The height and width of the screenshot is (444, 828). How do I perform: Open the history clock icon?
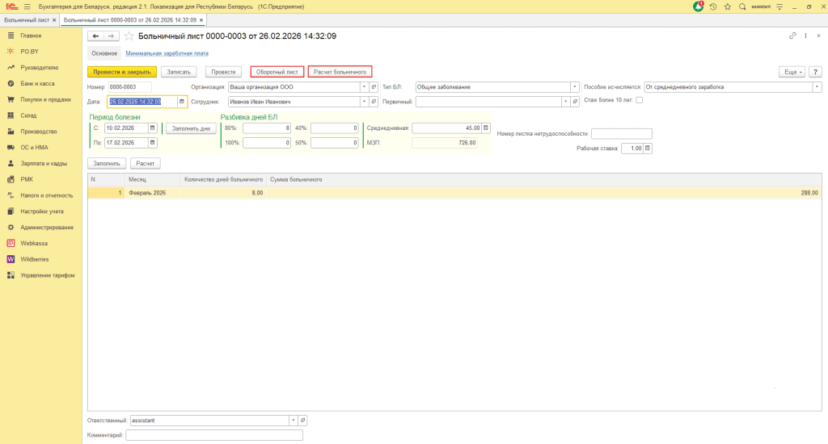tap(713, 6)
